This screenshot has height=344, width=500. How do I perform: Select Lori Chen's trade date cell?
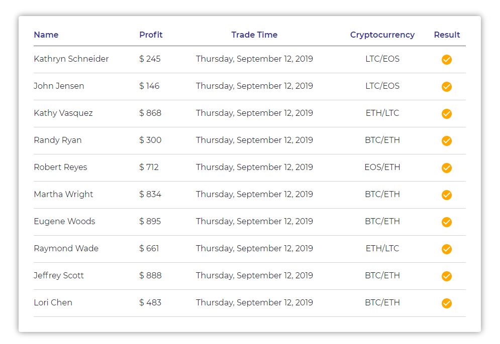pos(254,303)
